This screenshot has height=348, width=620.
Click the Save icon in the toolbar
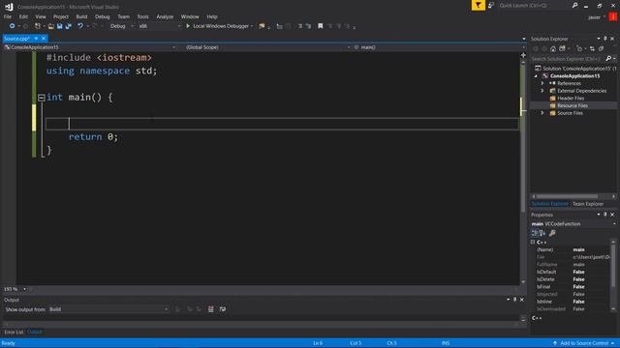60,26
